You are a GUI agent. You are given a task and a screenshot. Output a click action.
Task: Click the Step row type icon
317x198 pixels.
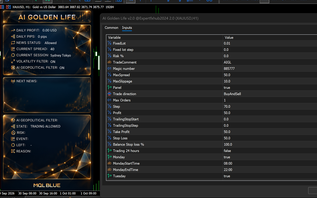click(x=109, y=106)
